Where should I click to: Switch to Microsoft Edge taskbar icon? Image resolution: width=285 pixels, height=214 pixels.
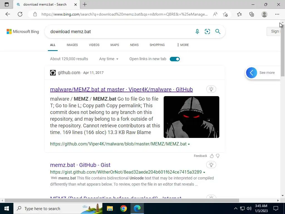[x=137, y=208]
